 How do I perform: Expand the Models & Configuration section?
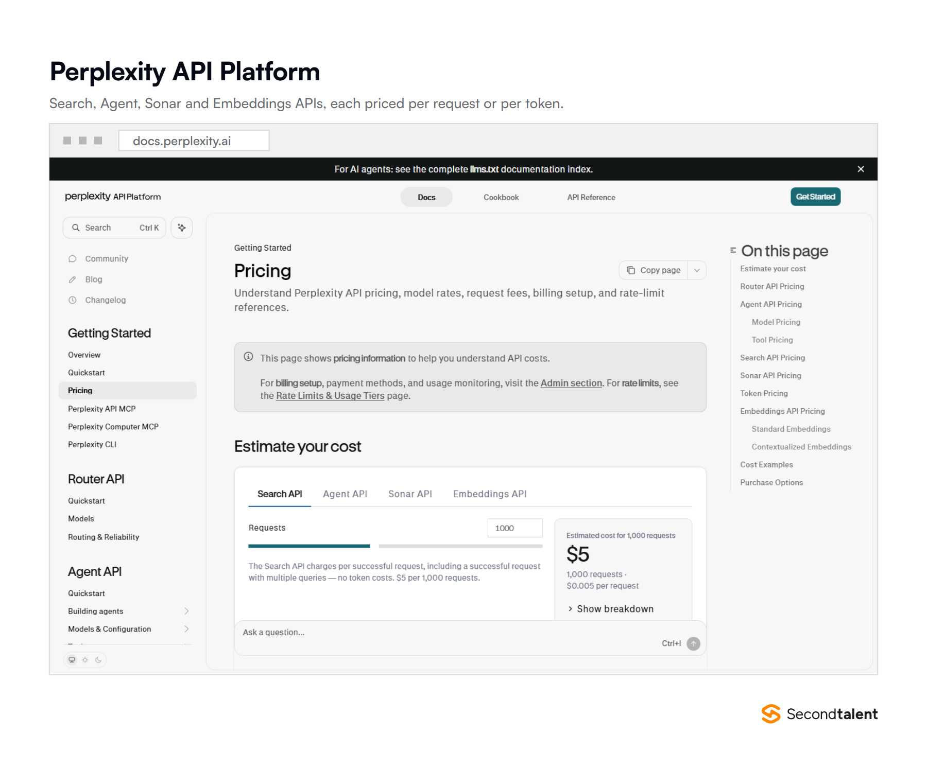coord(186,629)
